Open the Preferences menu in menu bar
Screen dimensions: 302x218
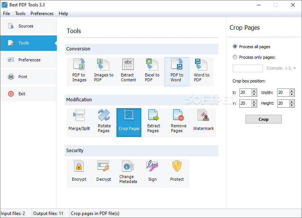(42, 14)
